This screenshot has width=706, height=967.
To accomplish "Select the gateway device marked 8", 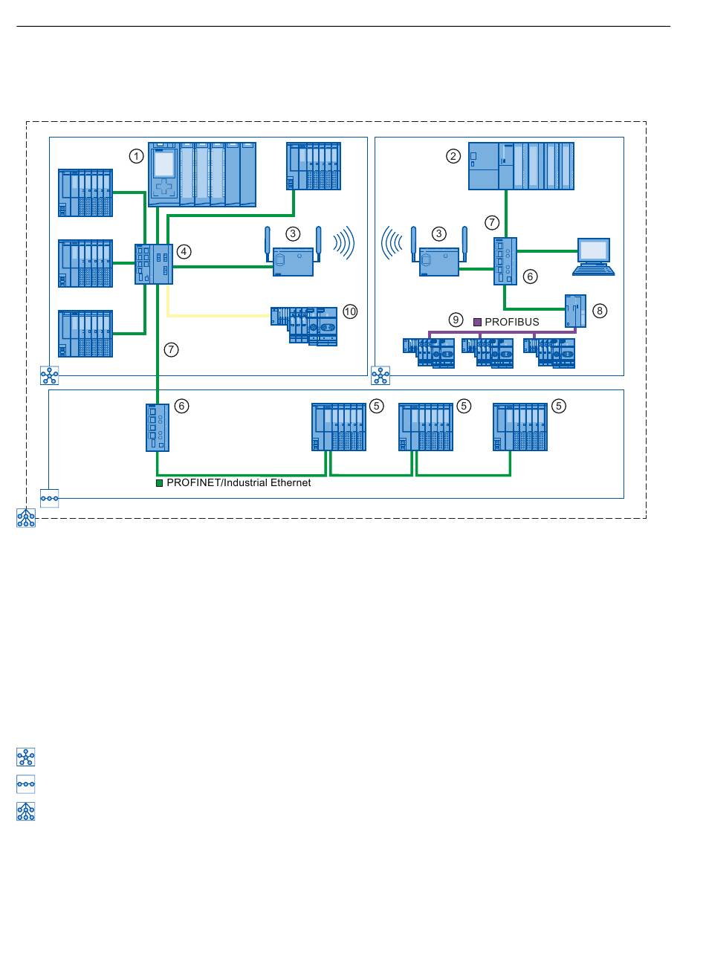I will pos(575,310).
